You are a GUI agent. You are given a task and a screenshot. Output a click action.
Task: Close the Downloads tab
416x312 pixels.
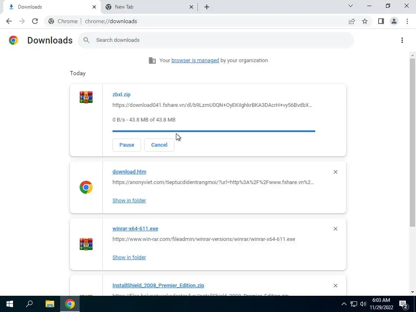94,7
